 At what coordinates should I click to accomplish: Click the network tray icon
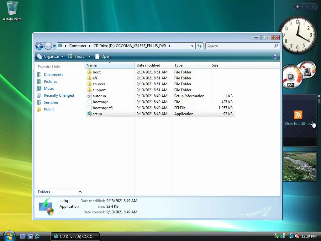coord(291,236)
